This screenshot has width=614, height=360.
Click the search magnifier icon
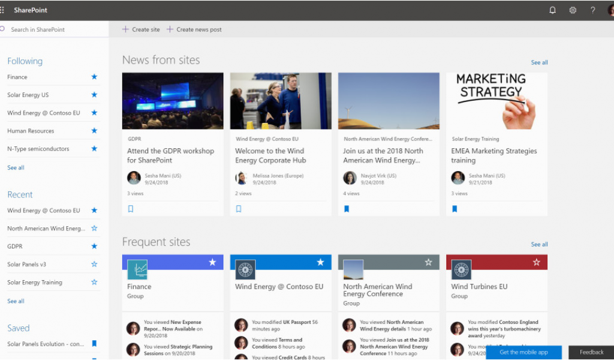coord(2,29)
